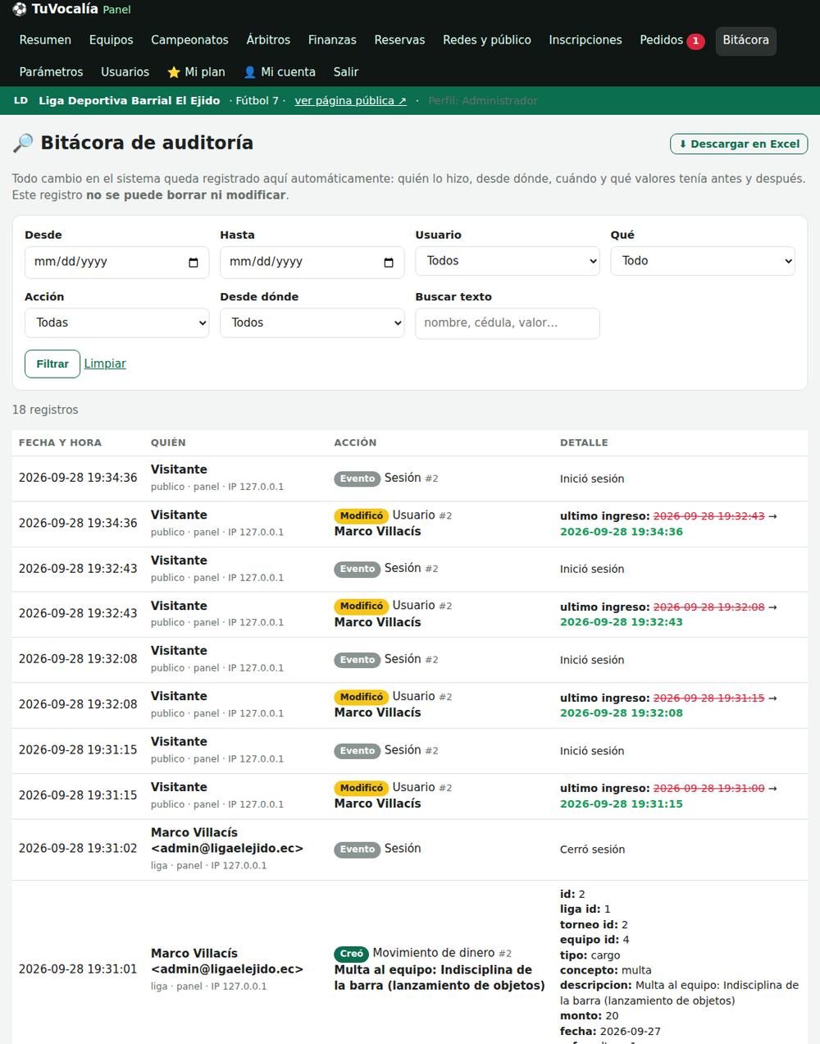Click the Hasta date input field
820x1044 pixels.
312,262
